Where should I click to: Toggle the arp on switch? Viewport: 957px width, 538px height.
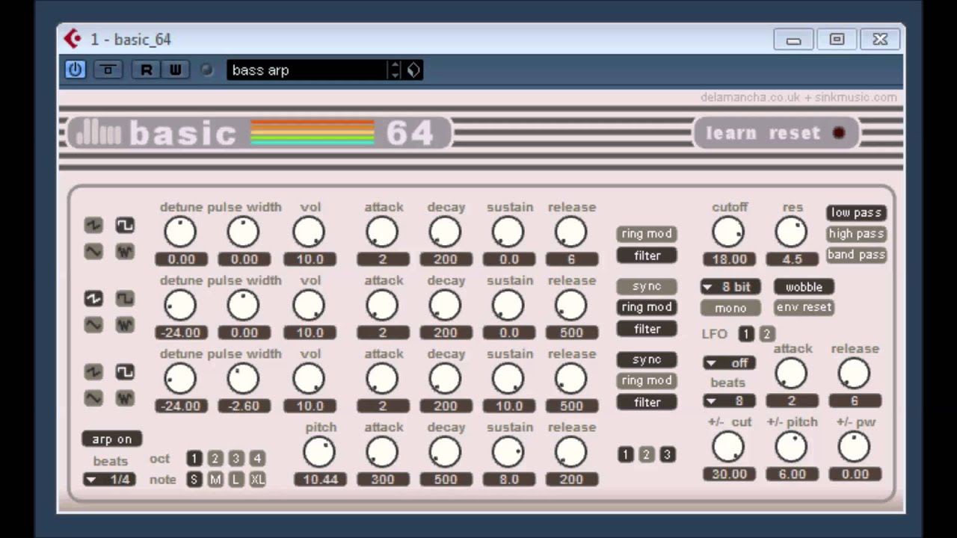pyautogui.click(x=111, y=439)
